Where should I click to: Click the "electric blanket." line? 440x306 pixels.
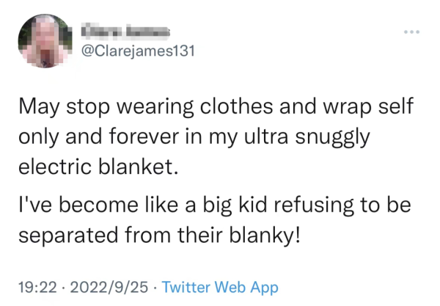(98, 168)
